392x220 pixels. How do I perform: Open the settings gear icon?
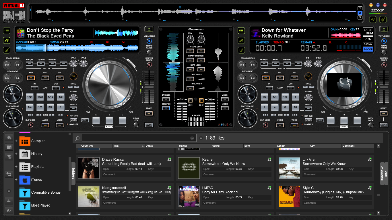tap(383, 19)
